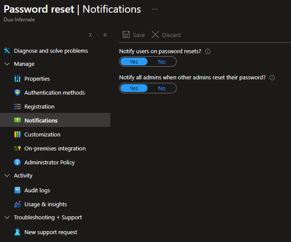291x242 pixels.
Task: Collapse the sidebar with double chevron
Action: [x=105, y=35]
